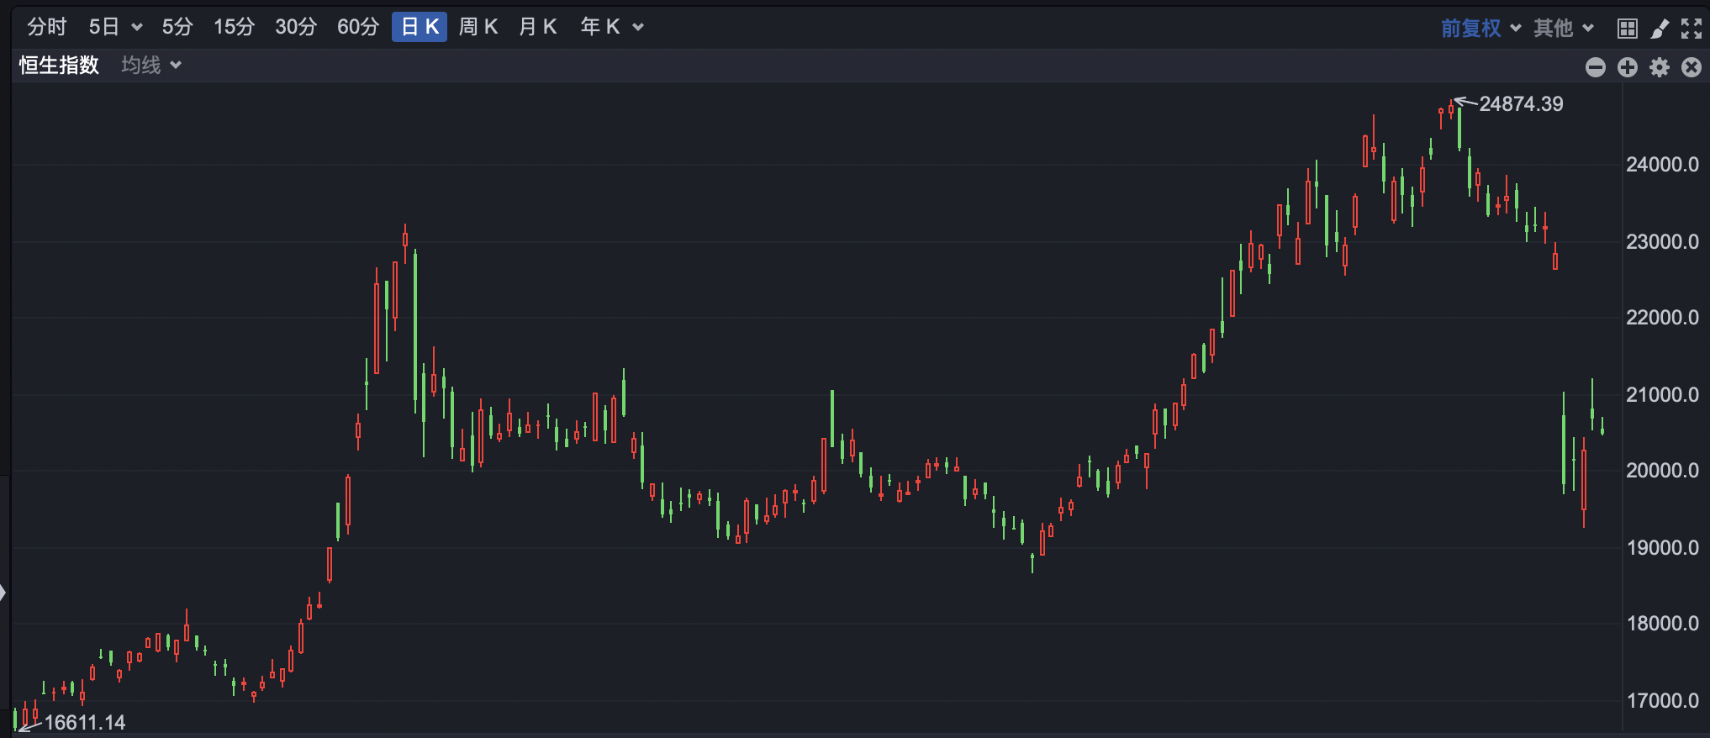1710x738 pixels.
Task: Zoom in with the plus icon
Action: (1628, 67)
